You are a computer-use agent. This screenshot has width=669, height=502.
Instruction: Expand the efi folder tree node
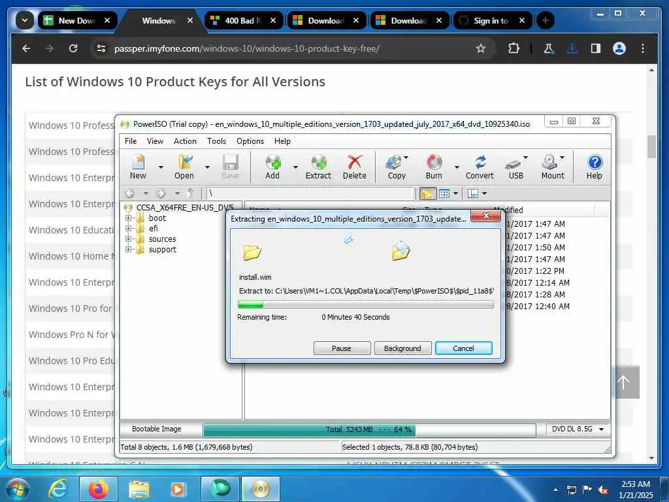click(128, 228)
